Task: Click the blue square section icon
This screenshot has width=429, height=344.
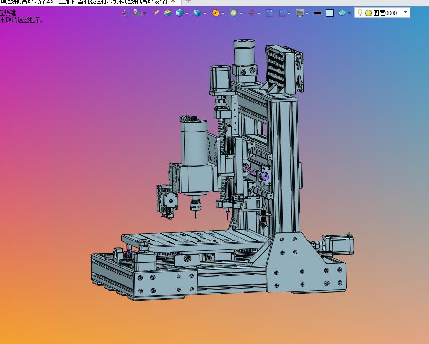Action: 269,13
